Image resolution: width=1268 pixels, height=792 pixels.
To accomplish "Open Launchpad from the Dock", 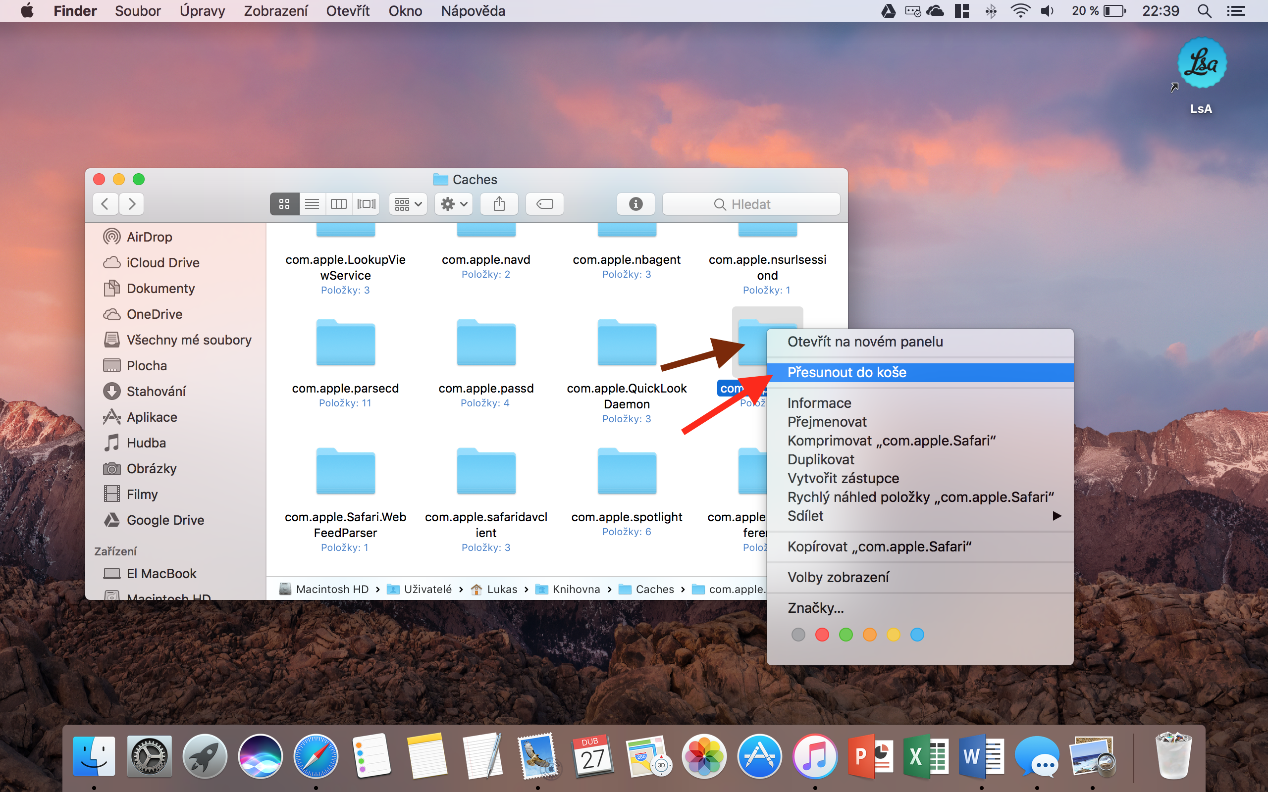I will coord(205,757).
